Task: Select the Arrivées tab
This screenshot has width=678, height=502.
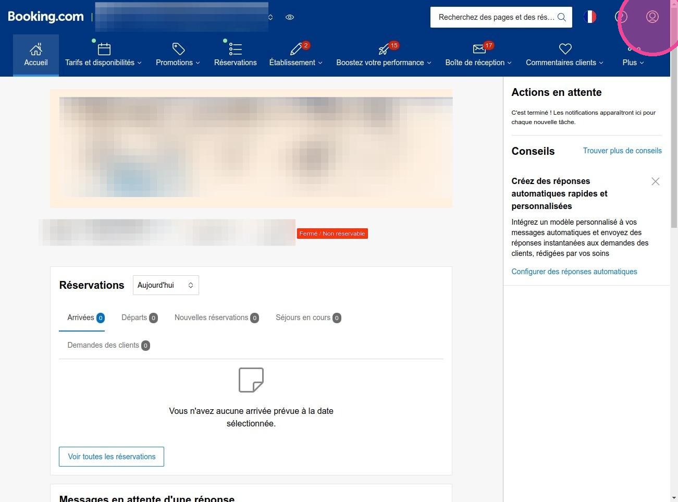Action: pyautogui.click(x=86, y=317)
